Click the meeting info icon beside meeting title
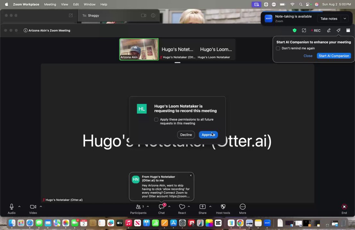The width and height of the screenshot is (355, 230). coord(26,30)
